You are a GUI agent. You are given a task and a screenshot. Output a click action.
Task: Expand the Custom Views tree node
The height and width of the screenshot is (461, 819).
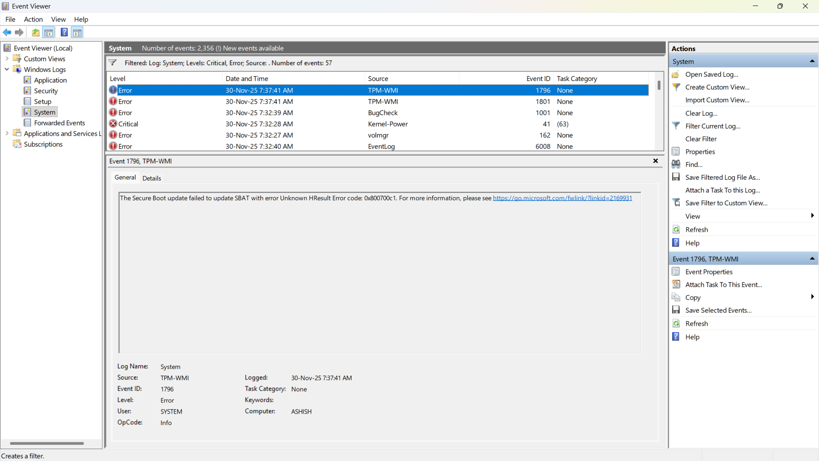tap(7, 59)
